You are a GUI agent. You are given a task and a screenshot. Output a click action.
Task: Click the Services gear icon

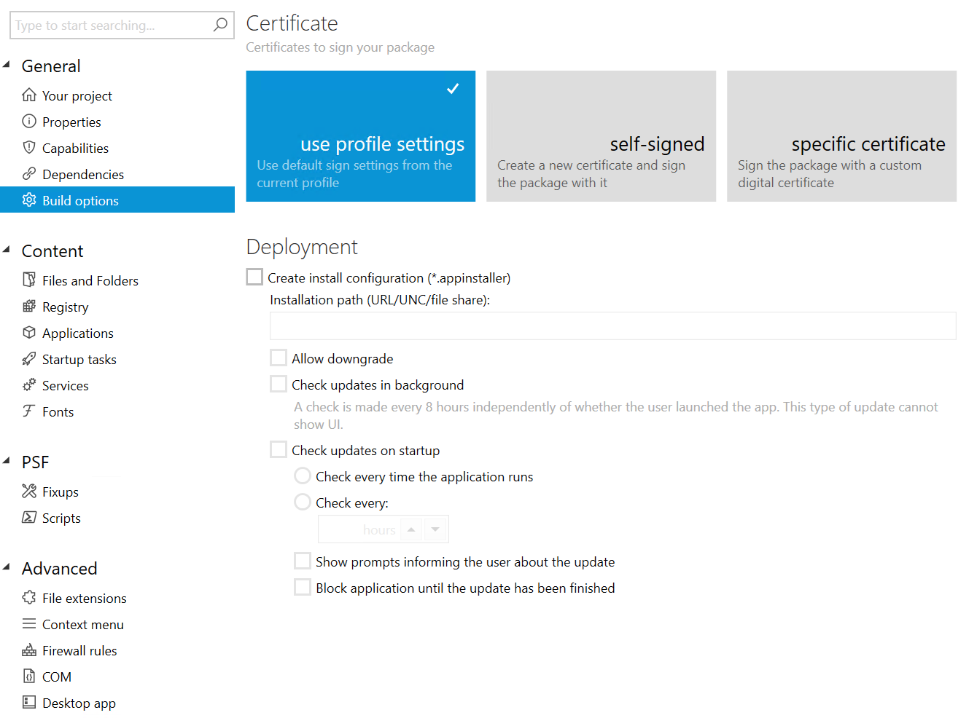tap(28, 385)
